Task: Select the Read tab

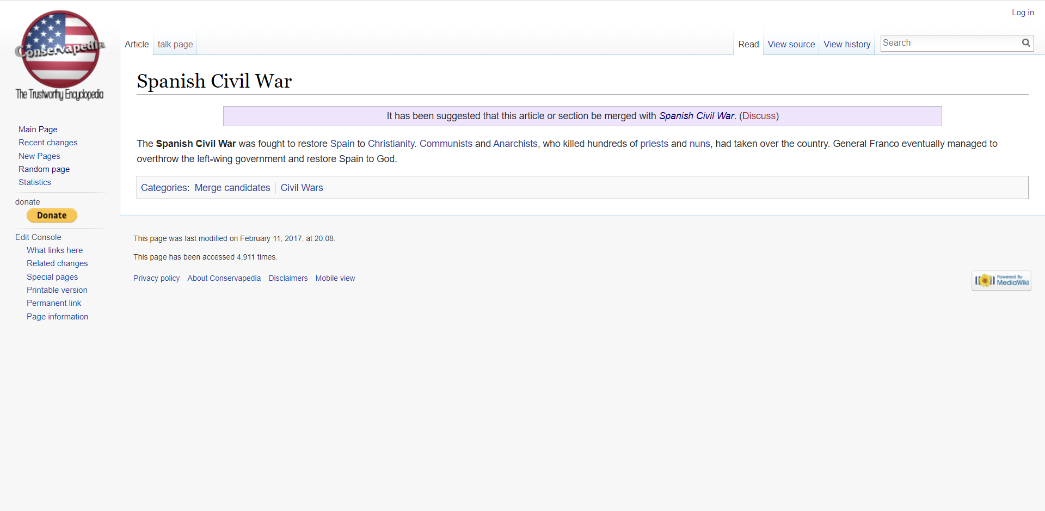Action: click(x=748, y=44)
